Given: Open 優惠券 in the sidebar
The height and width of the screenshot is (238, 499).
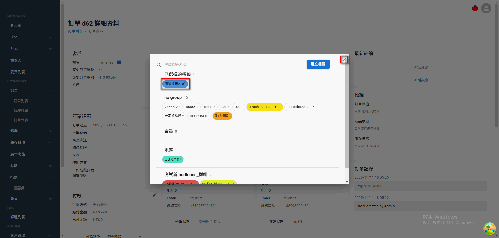Looking at the screenshot, I should coord(19,188).
